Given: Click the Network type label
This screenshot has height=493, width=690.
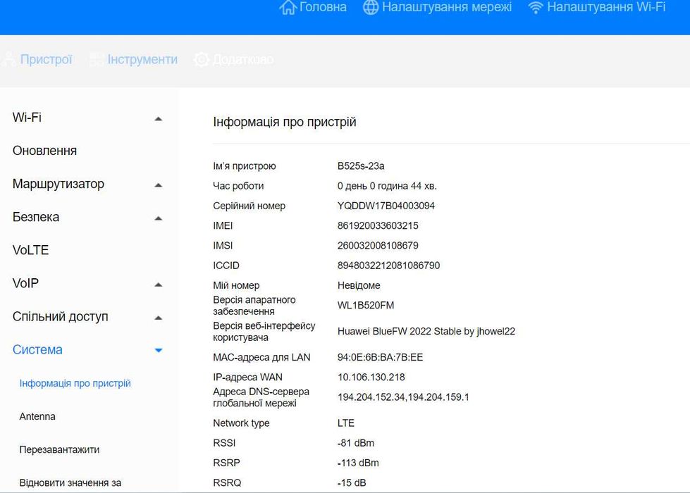Looking at the screenshot, I should [241, 423].
